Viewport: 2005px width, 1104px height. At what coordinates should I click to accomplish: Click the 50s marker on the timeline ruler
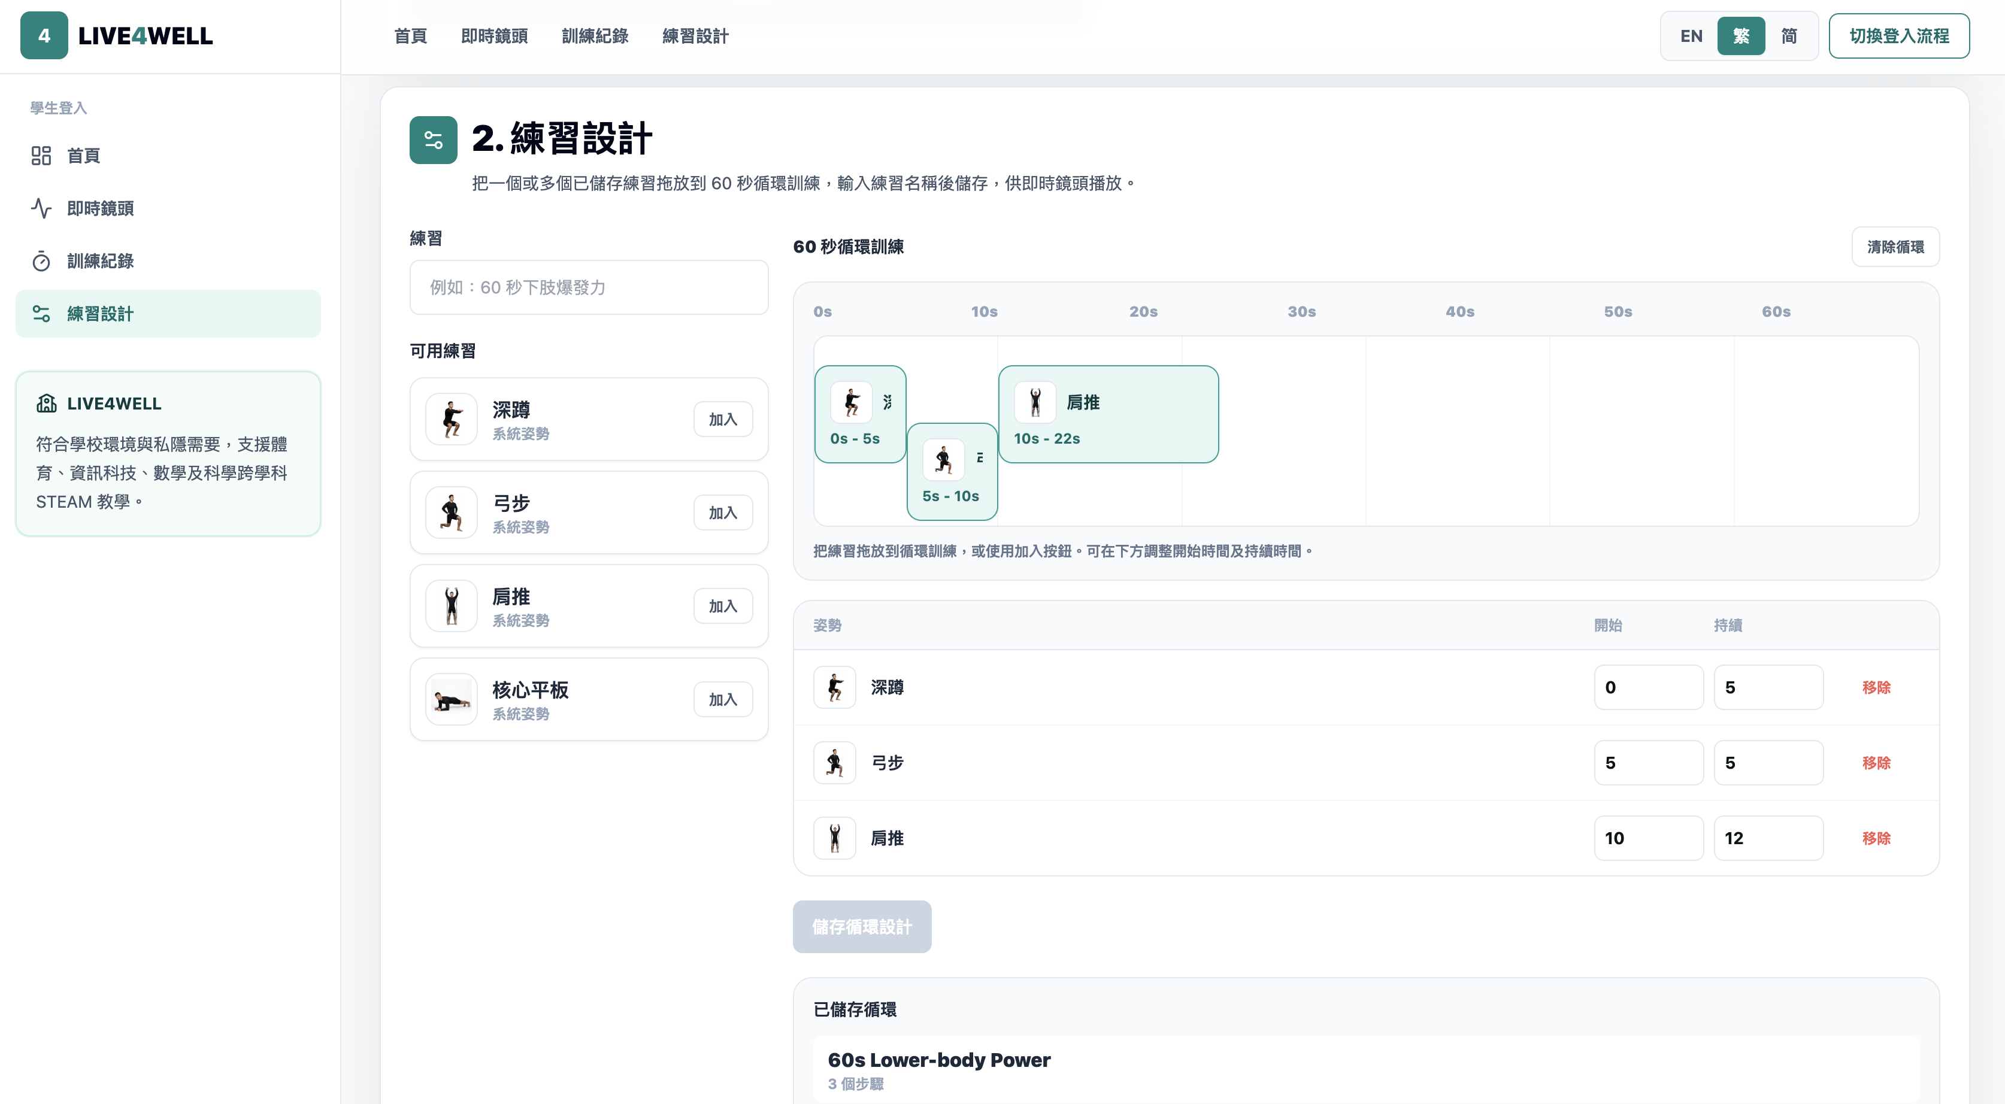(1618, 312)
